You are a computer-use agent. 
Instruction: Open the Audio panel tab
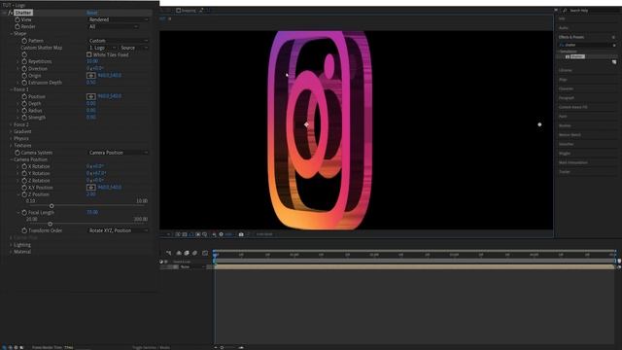coord(564,28)
